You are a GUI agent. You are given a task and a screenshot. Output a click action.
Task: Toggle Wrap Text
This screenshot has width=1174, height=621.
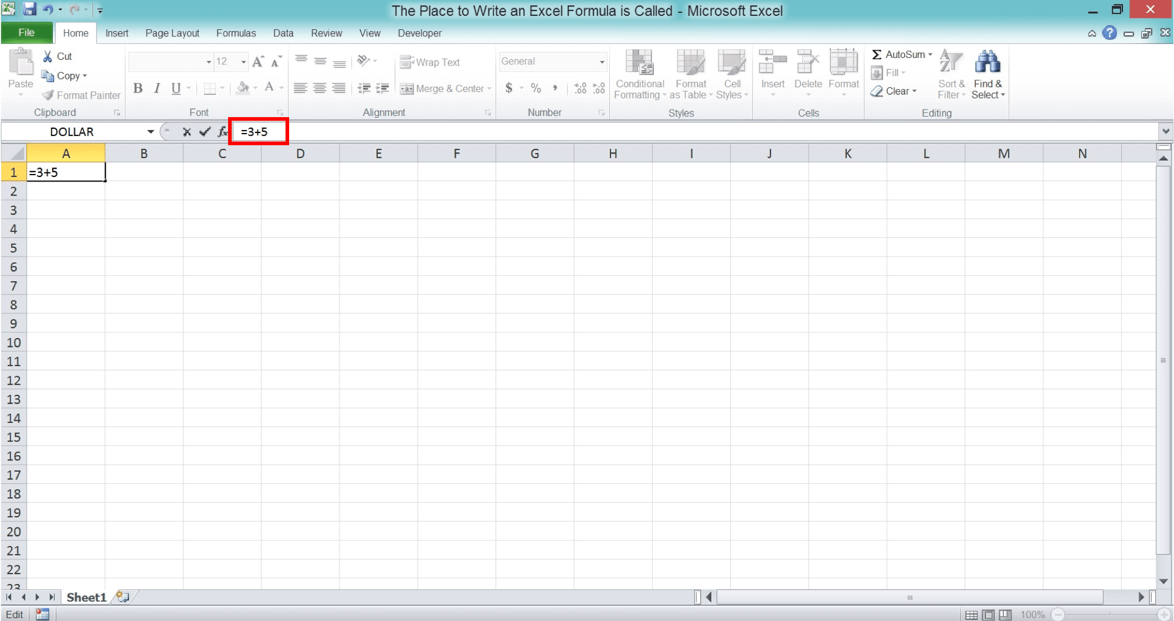(430, 62)
